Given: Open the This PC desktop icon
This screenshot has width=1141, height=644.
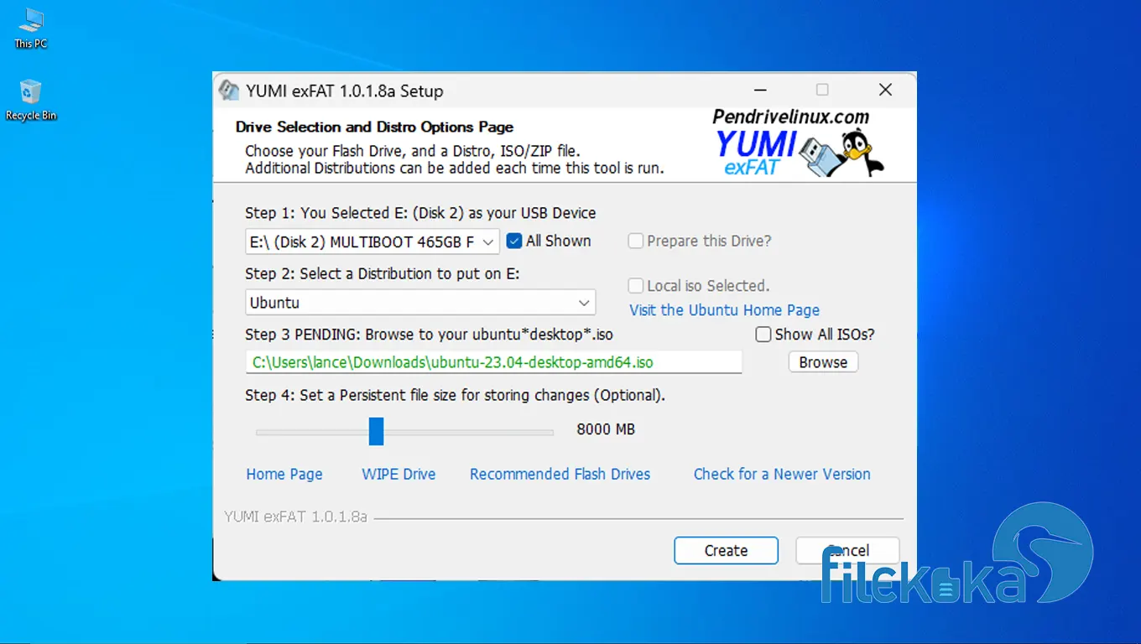Looking at the screenshot, I should 31,29.
